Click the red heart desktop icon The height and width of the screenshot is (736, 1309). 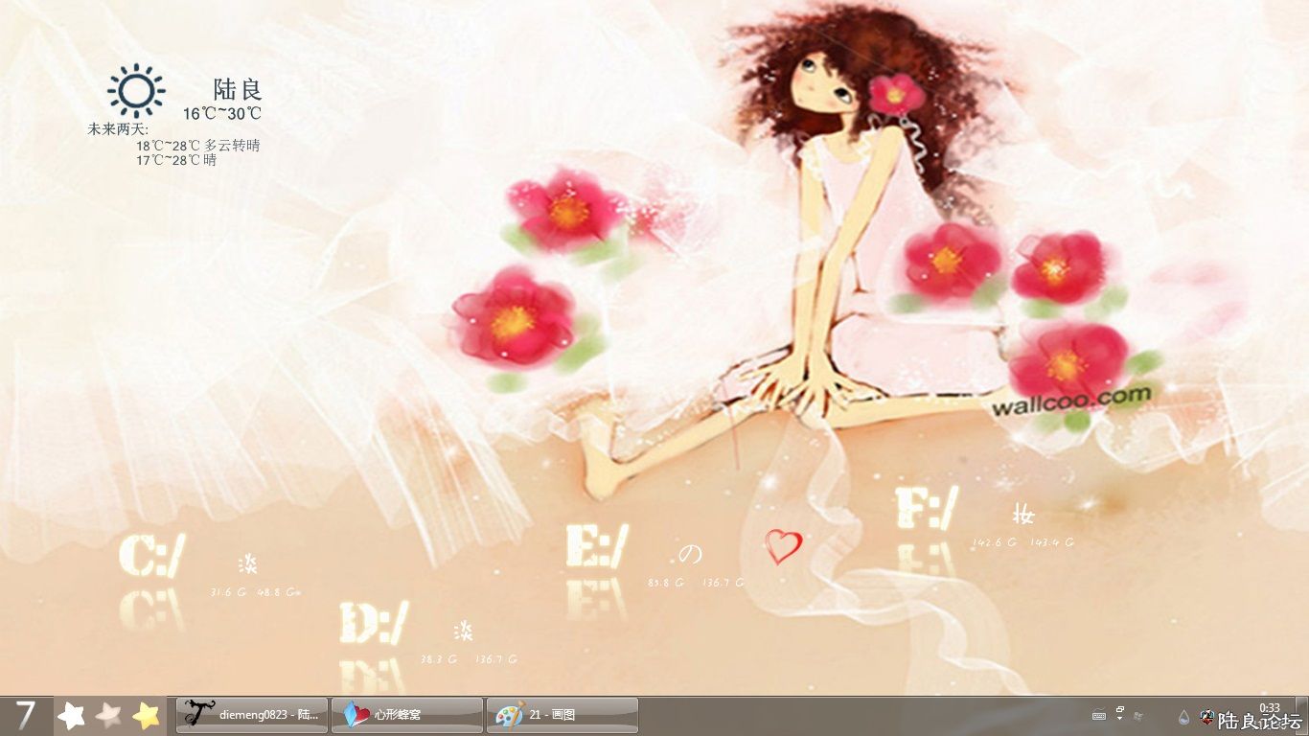(x=783, y=546)
